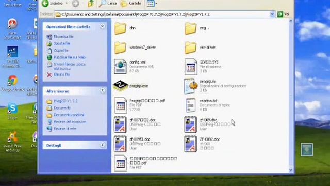Select the readme.txt file icon
This screenshot has width=330, height=186.
pos(190,105)
